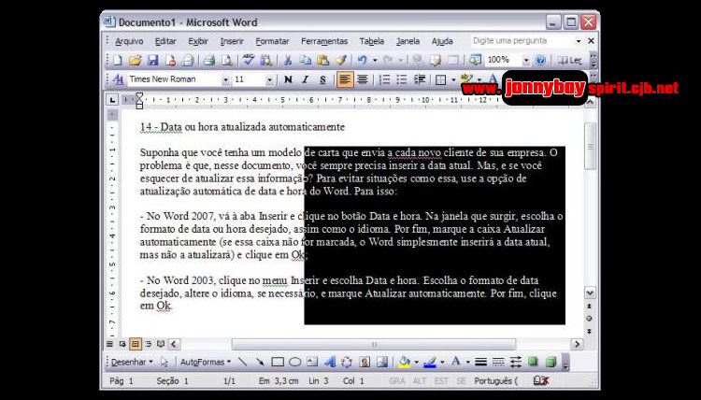The width and height of the screenshot is (701, 400).
Task: Open drawing font color dropdown arrow
Action: [467, 362]
